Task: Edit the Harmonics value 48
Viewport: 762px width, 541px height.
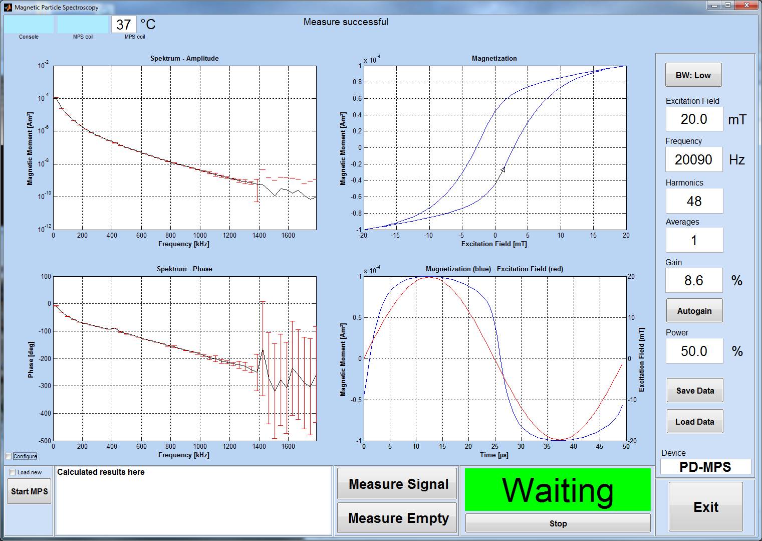Action: (x=694, y=201)
